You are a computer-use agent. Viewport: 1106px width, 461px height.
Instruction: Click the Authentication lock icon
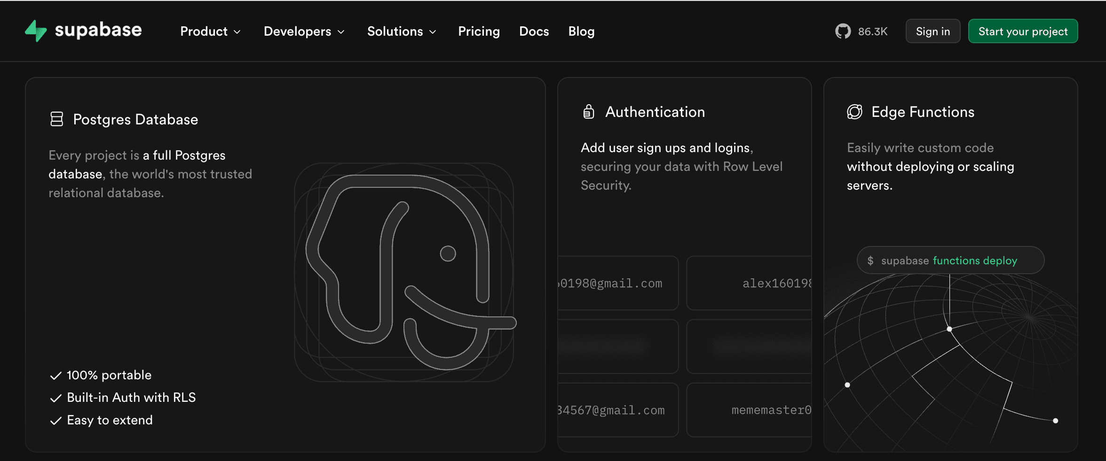[x=588, y=112]
